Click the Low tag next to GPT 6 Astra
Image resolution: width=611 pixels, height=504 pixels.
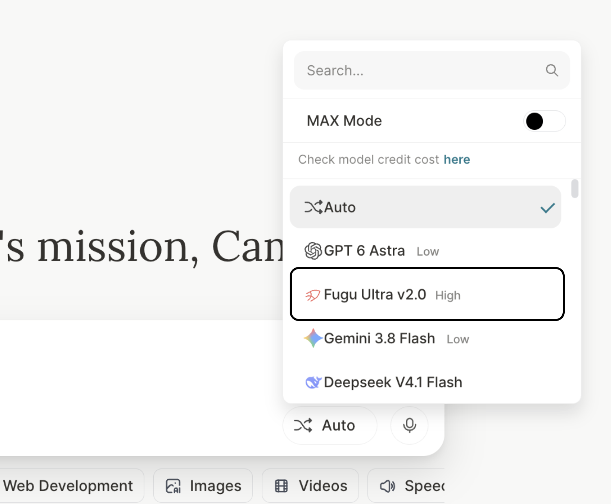click(428, 252)
